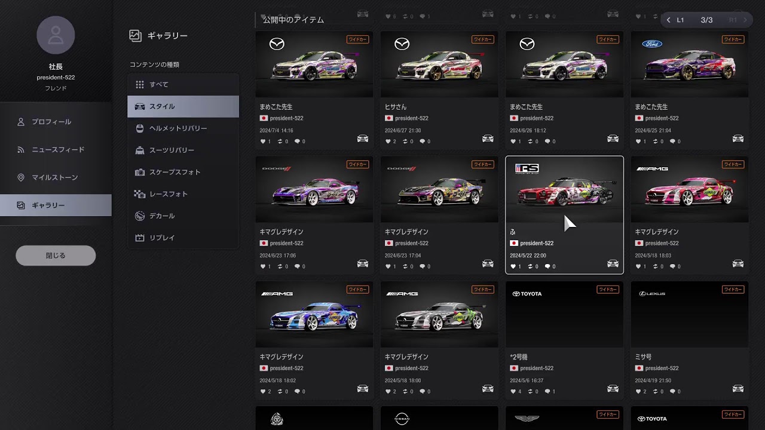Screen dimensions: 765x430
Task: Click car type icon on ヒサさん card
Action: coord(488,139)
